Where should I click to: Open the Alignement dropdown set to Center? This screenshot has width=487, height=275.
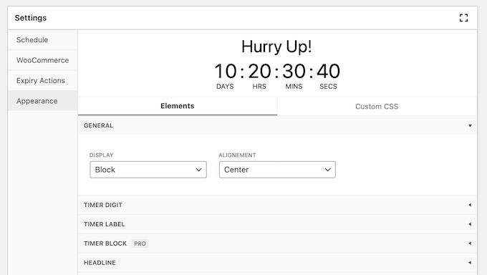tap(277, 170)
